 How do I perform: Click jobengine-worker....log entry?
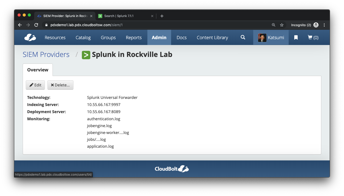pos(108,132)
